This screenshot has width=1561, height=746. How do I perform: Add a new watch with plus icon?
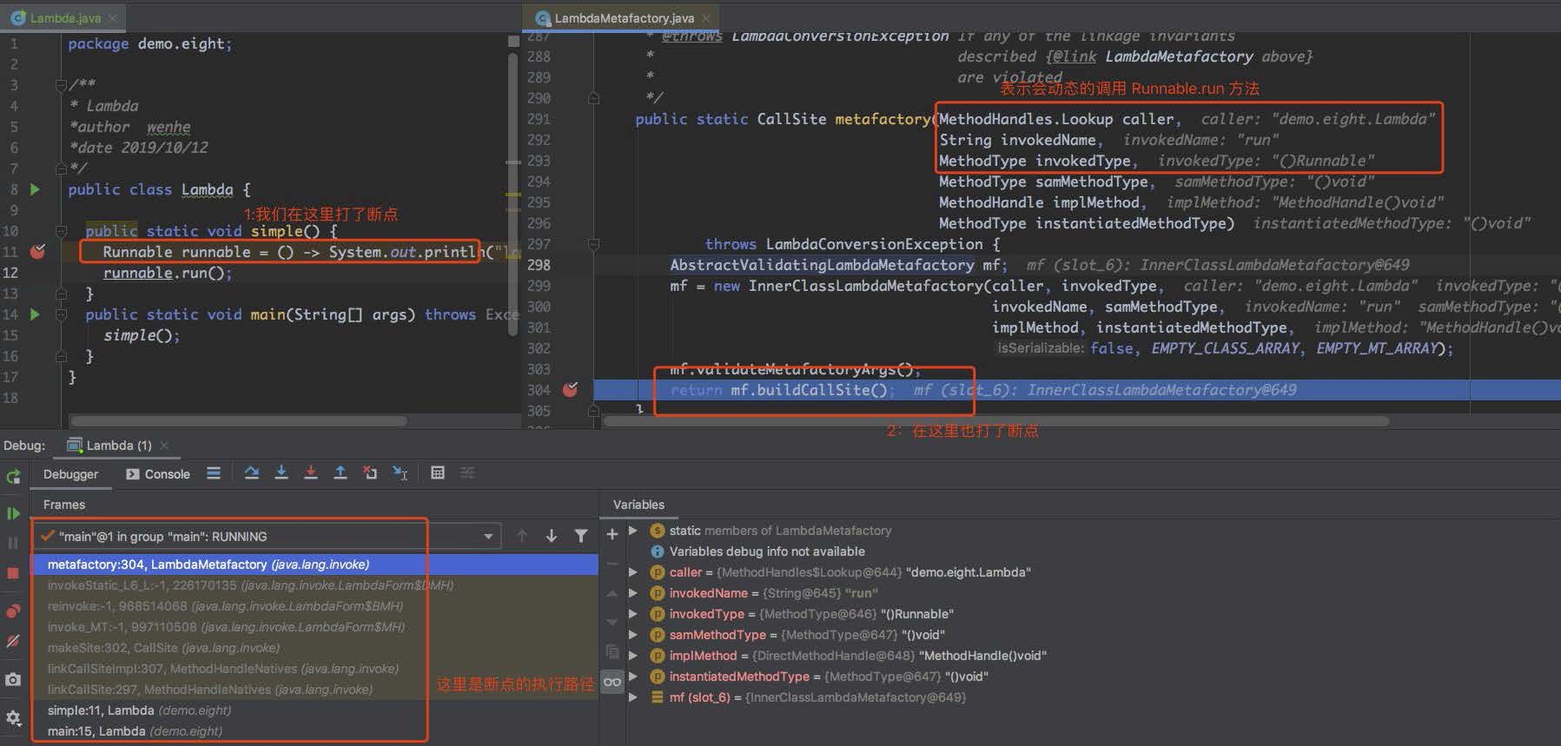[612, 534]
